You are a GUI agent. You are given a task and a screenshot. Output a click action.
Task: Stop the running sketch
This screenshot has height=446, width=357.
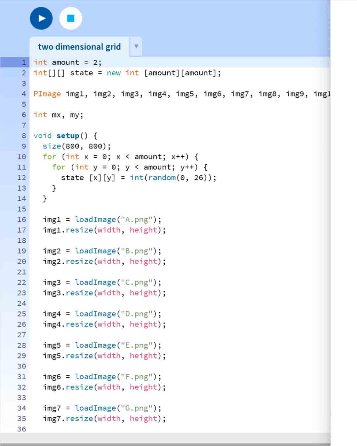point(70,19)
